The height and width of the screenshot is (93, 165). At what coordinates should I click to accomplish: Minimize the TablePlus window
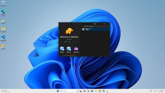point(100,24)
